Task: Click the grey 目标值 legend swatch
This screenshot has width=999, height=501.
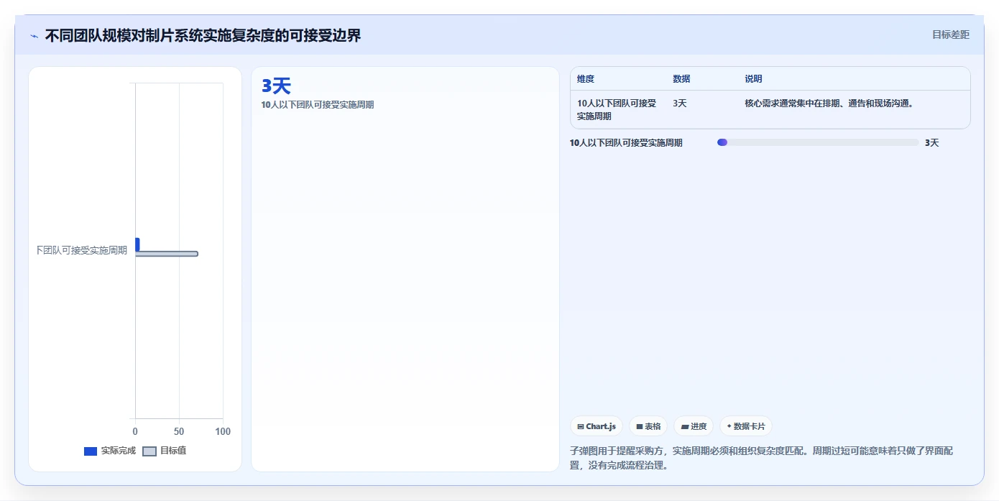Action: [x=149, y=451]
